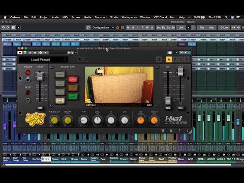This screenshot has height=183, width=244.
Task: Click the undo arrow in plugin preset bar
Action: tap(80, 59)
